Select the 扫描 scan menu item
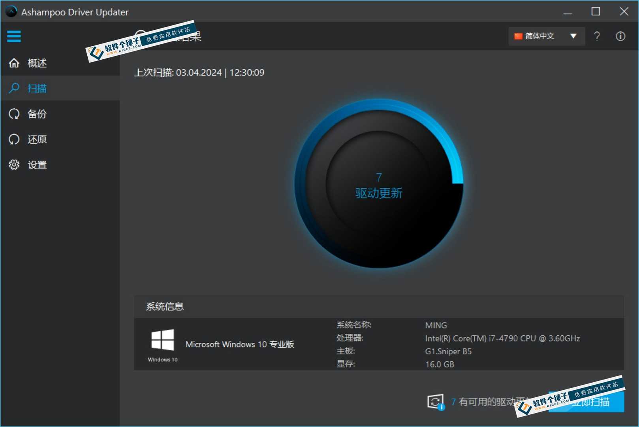The height and width of the screenshot is (427, 639). pyautogui.click(x=60, y=88)
